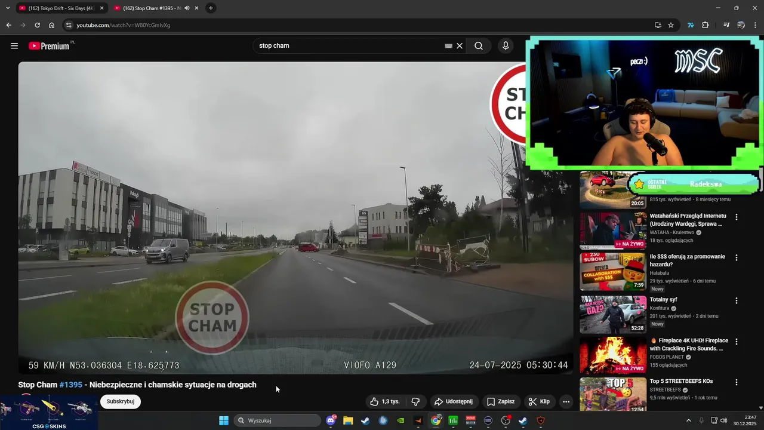Open options for Top 5 STREETBEEFS KOs video
Viewport: 764px width, 430px height.
click(x=737, y=382)
